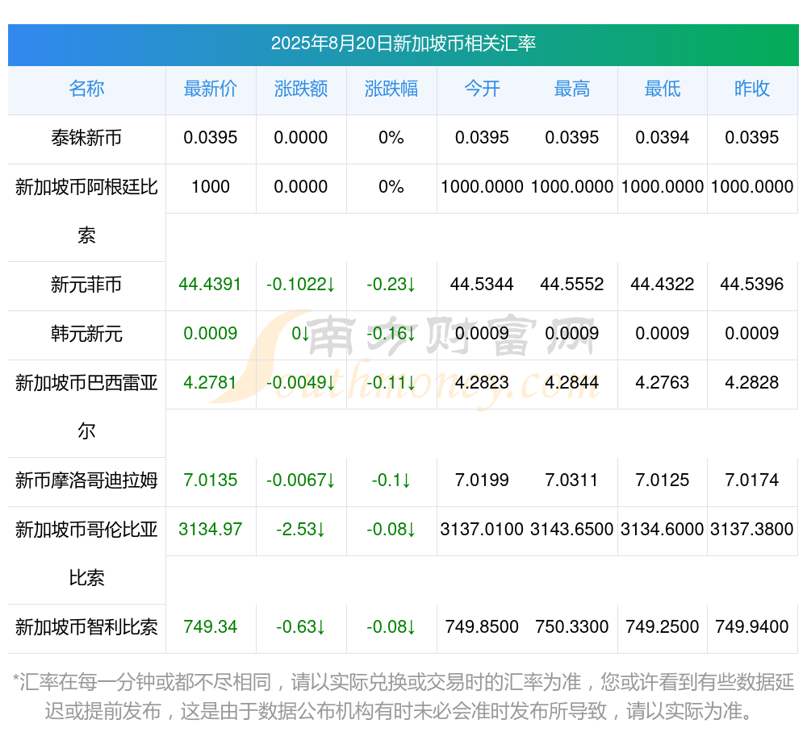Click low value 44.4322
Screen dimensions: 807x736
tap(663, 285)
